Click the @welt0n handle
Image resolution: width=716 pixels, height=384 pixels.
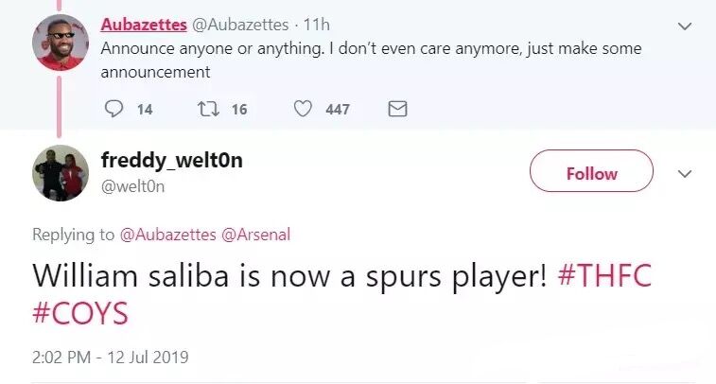click(133, 186)
